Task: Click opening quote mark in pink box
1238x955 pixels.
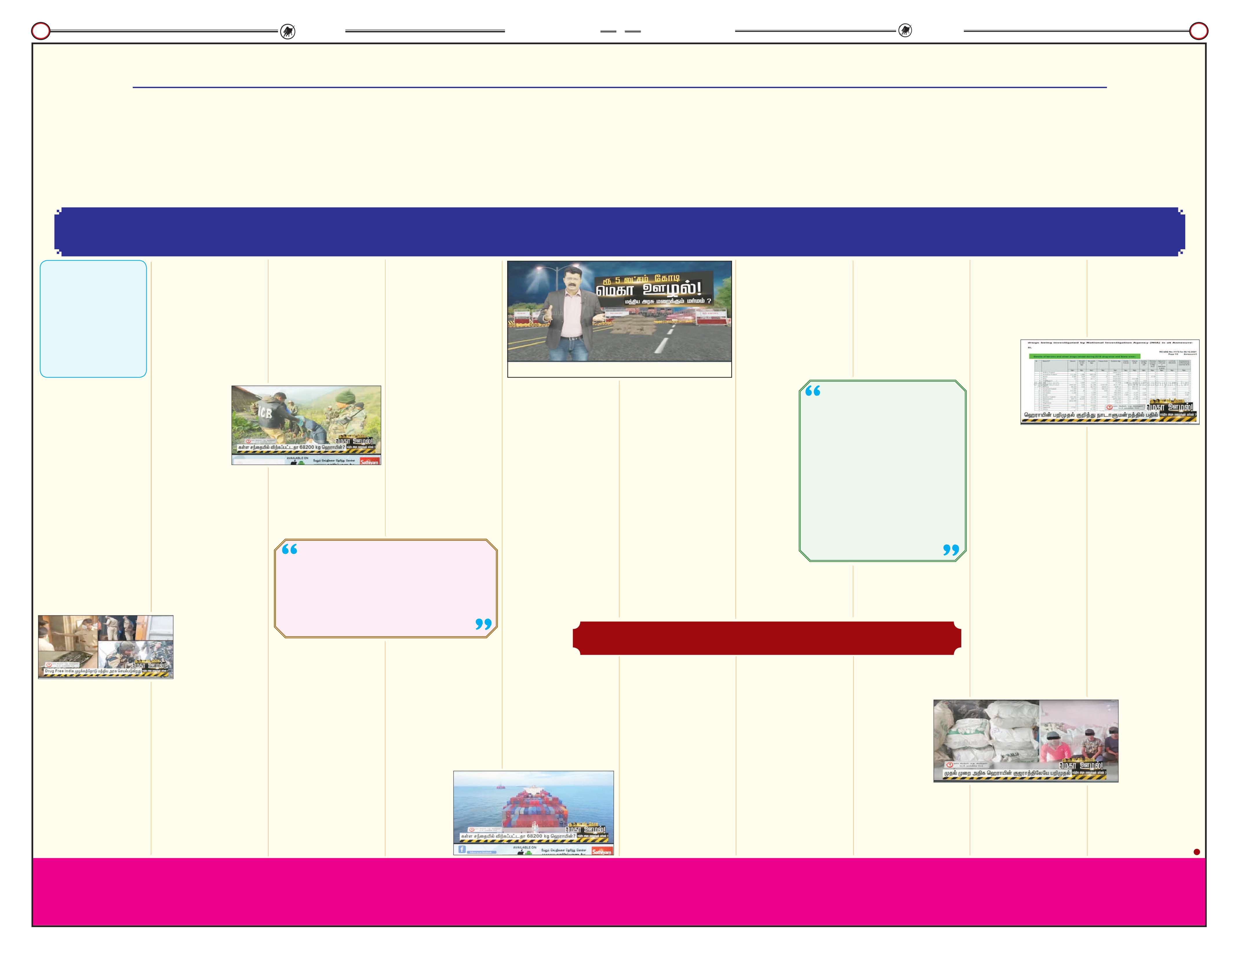Action: (290, 549)
